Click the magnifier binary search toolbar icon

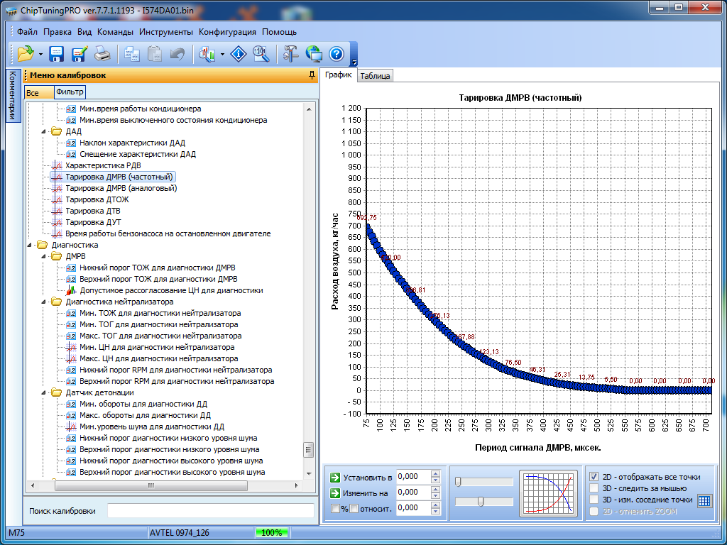261,54
